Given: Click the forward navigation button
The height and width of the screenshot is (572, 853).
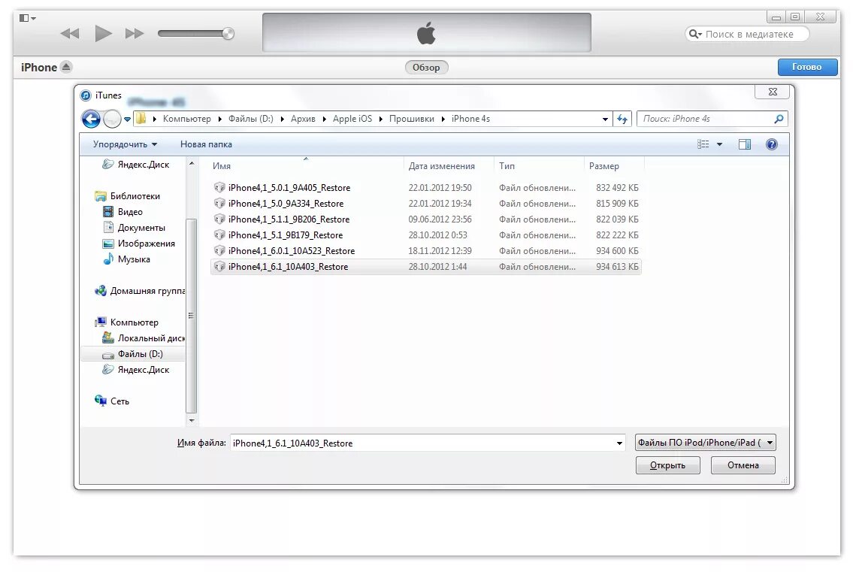Looking at the screenshot, I should click(111, 119).
